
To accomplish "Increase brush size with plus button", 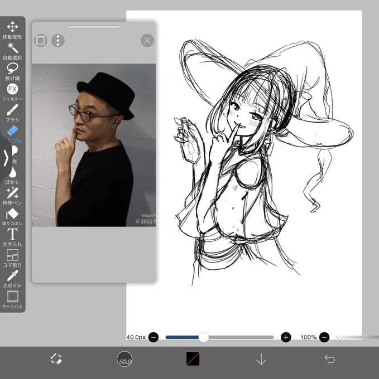I will [x=286, y=337].
